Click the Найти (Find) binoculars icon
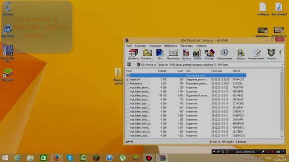Image resolution: width=289 pixels, height=162 pixels. click(x=197, y=54)
